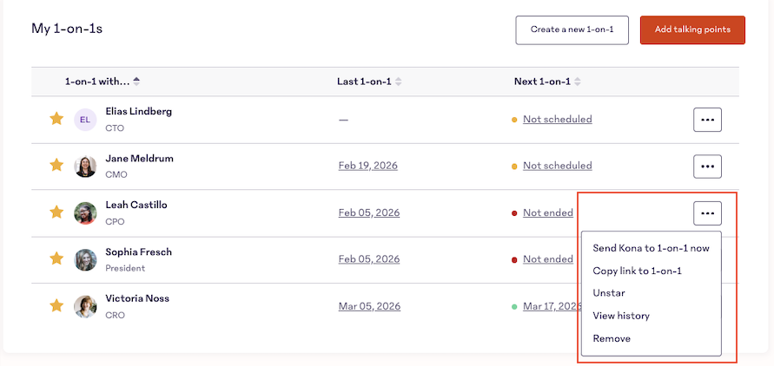Open Jane Meldrum's Feb 19, 2026 1-on-1 link
Image resolution: width=774 pixels, height=366 pixels.
367,166
